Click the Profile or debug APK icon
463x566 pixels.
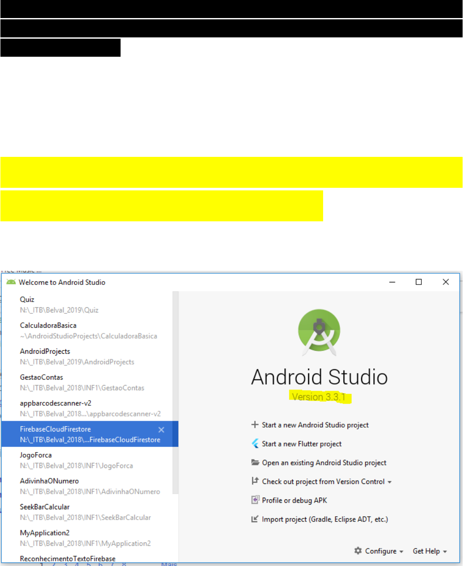[x=255, y=500]
